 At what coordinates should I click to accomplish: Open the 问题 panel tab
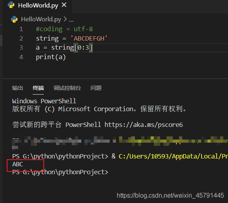[96, 88]
